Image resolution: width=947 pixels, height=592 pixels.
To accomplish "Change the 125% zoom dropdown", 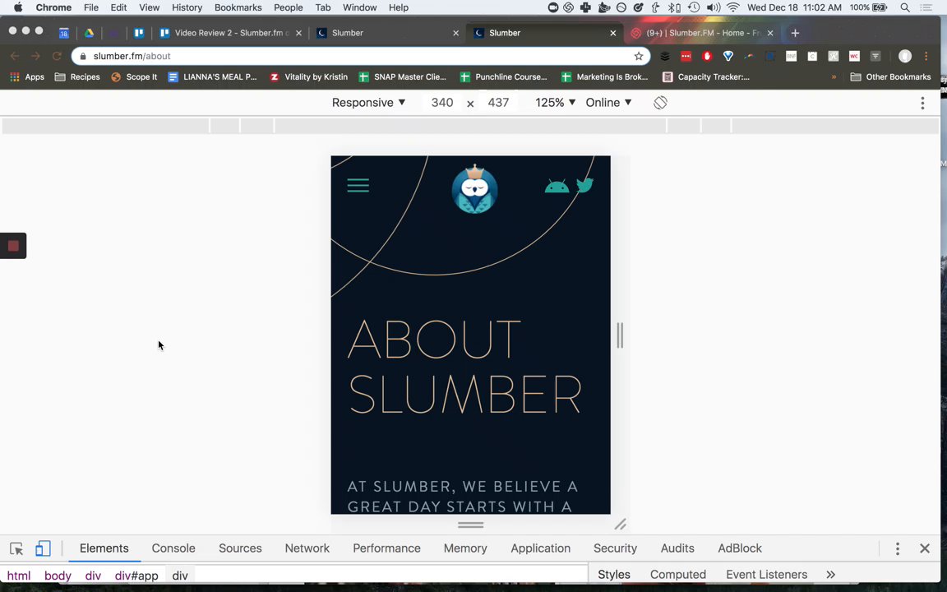I will click(x=555, y=103).
